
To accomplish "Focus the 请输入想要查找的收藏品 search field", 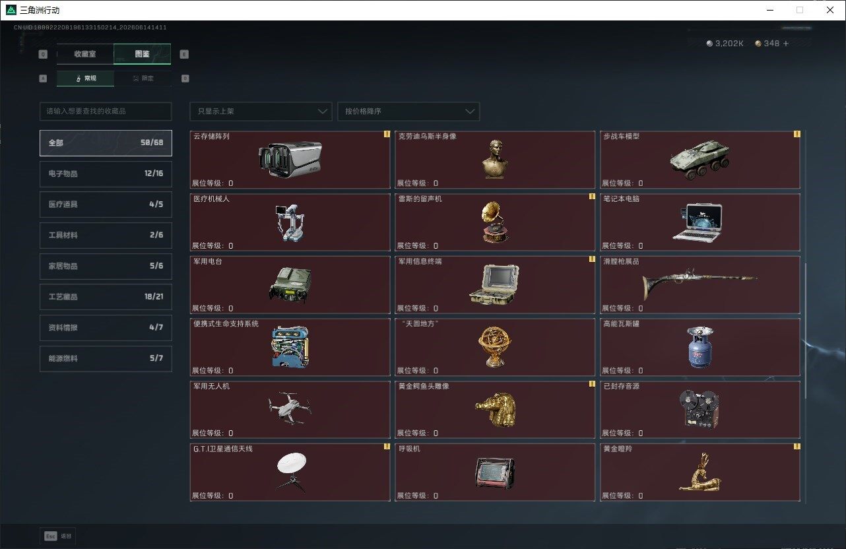I will pos(106,111).
